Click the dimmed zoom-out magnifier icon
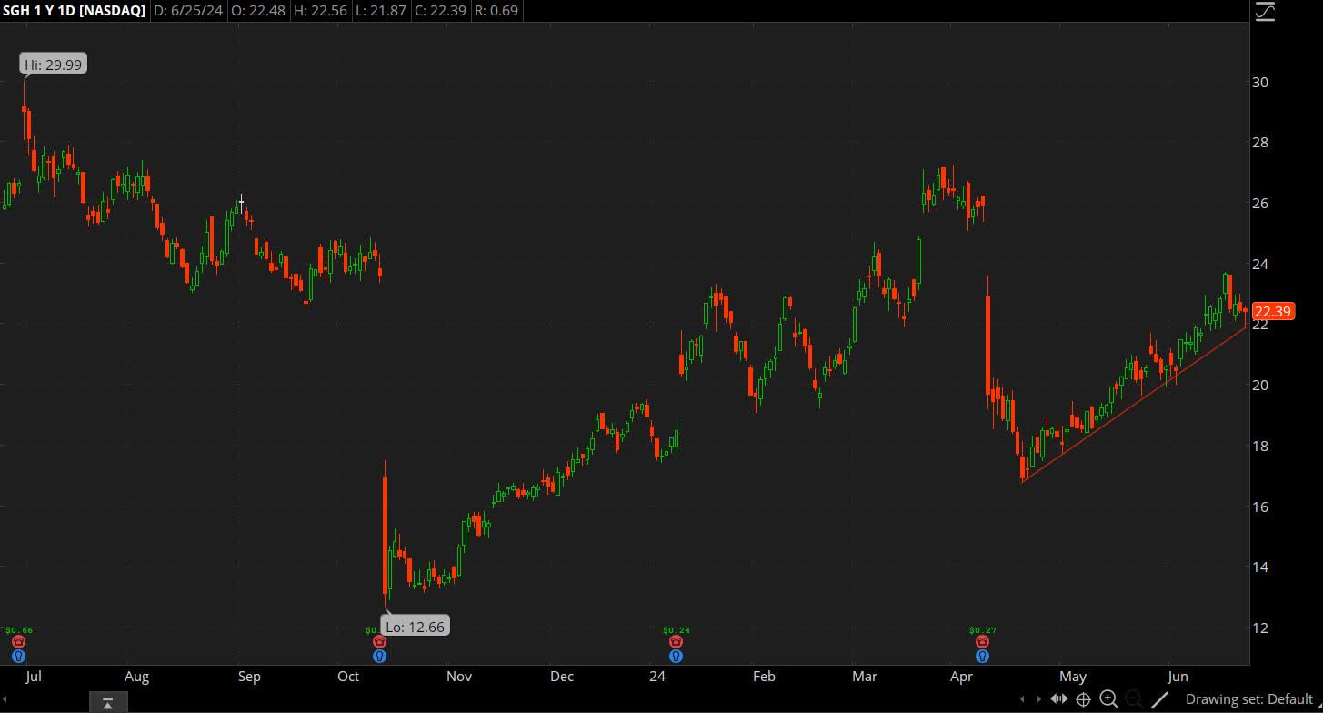 click(x=1134, y=698)
